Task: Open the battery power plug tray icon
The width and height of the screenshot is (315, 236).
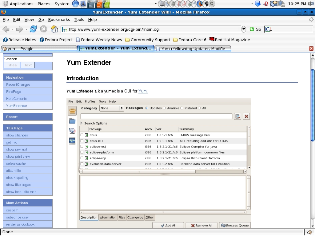Action: (x=281, y=4)
